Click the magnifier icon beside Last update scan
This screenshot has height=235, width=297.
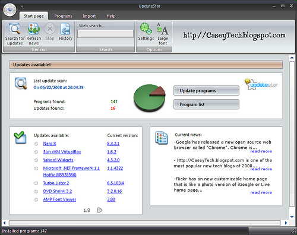[x=21, y=83]
